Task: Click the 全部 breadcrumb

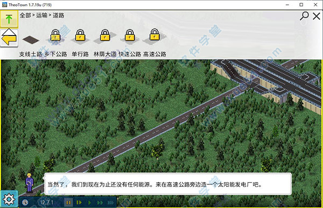Action: (x=25, y=15)
